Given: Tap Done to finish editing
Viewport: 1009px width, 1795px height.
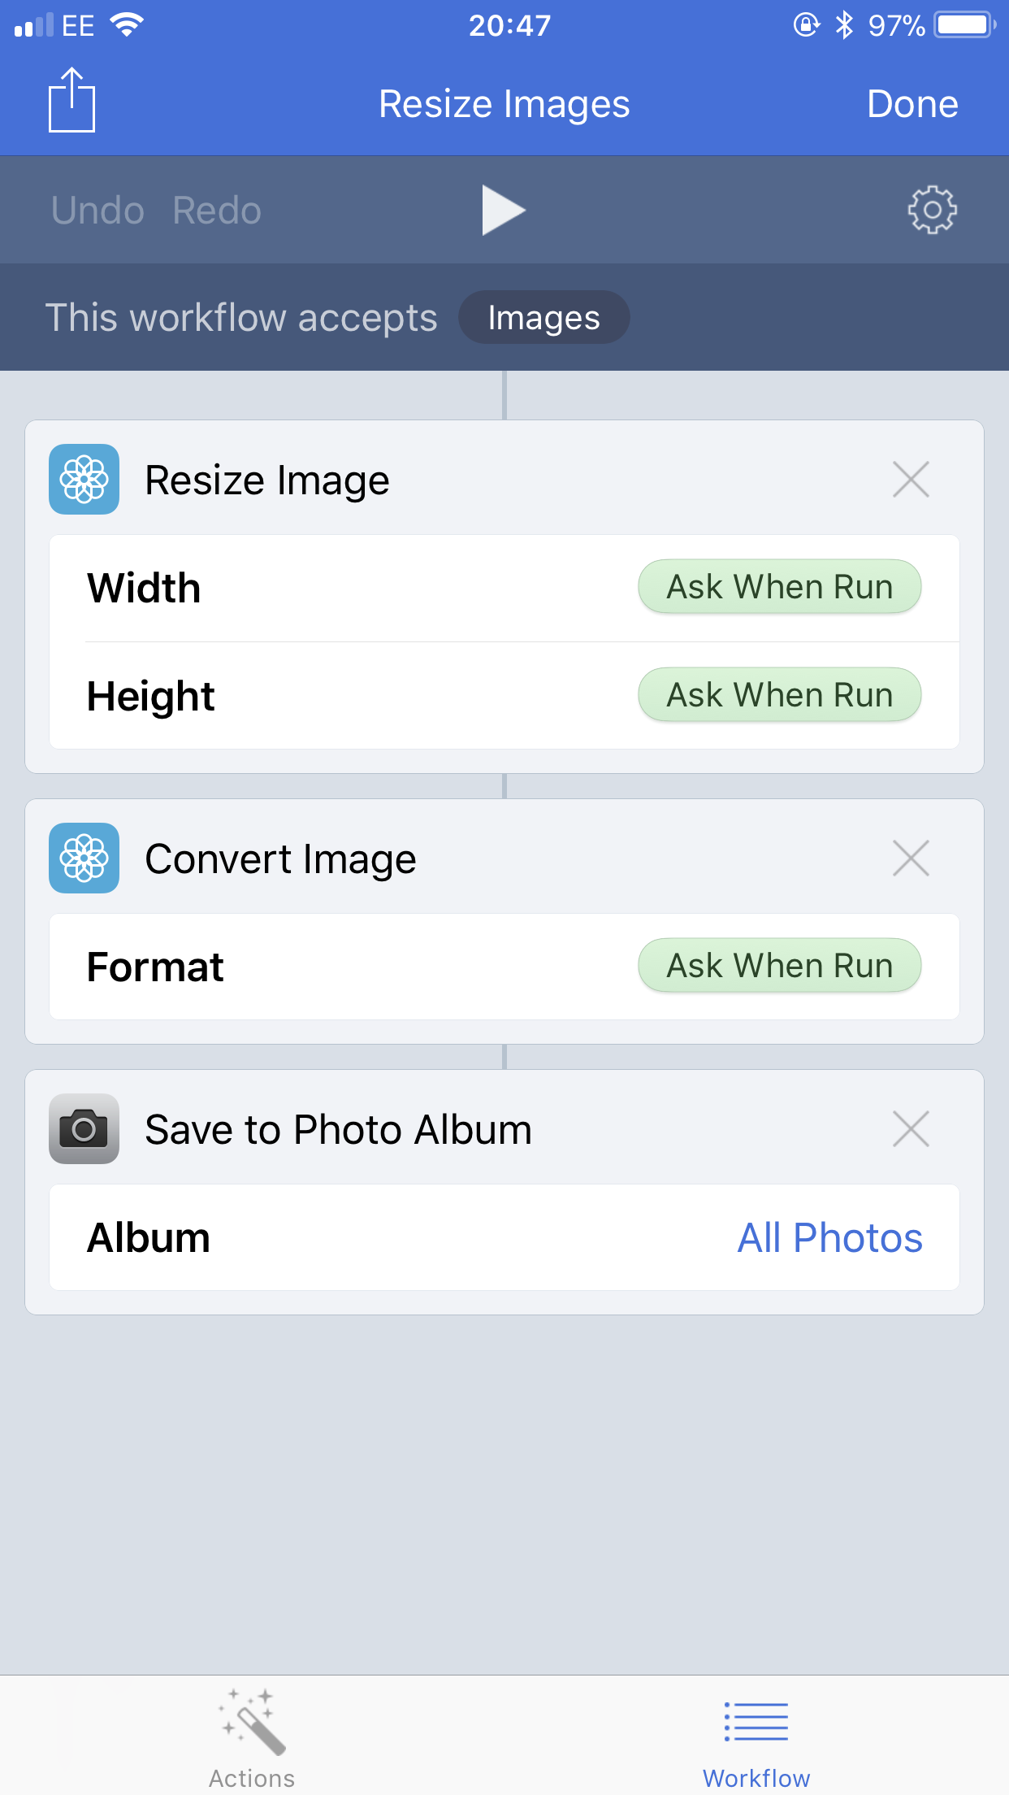Looking at the screenshot, I should tap(912, 104).
